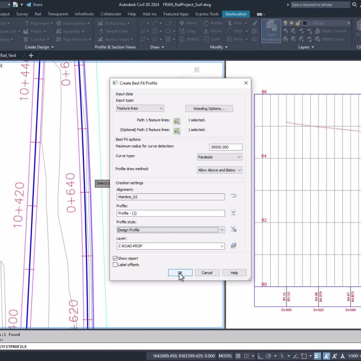This screenshot has width=361, height=361.
Task: Click the Weeding Options button
Action: tap(209, 108)
